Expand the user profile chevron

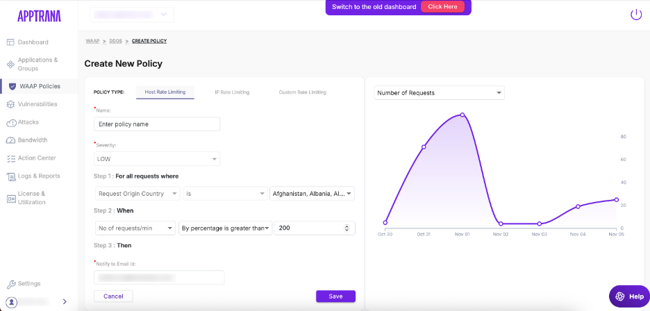pos(65,301)
